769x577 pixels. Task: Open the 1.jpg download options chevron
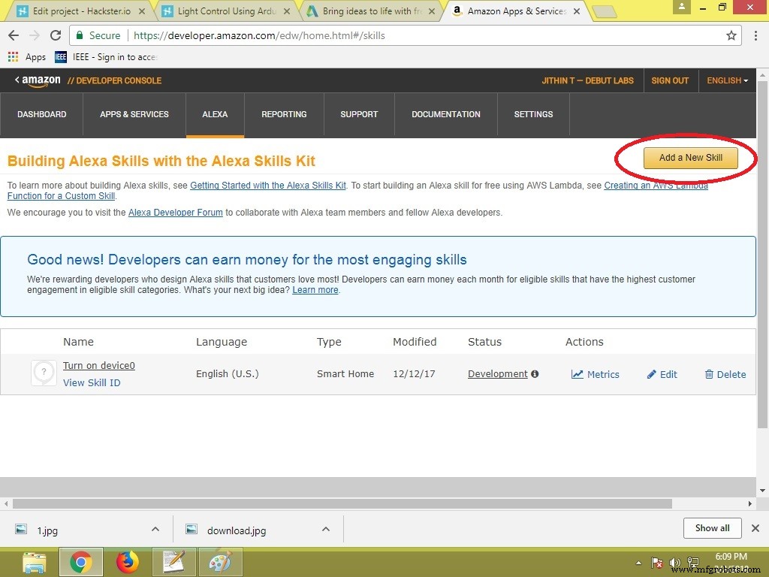point(155,529)
